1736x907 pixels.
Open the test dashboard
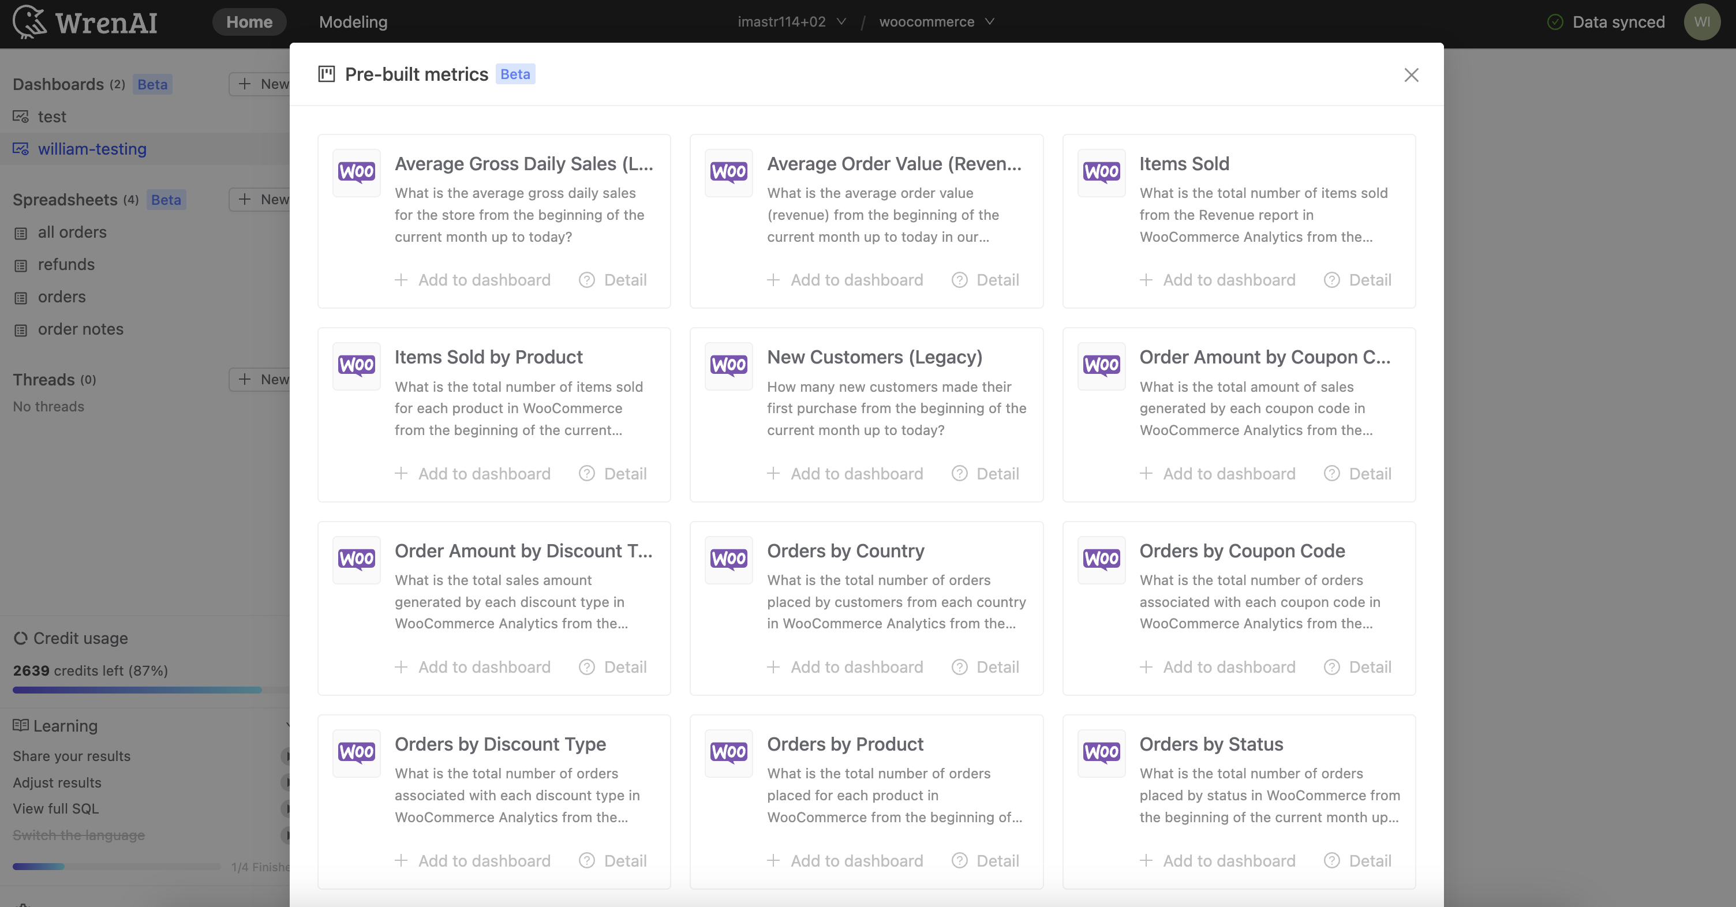click(145, 117)
